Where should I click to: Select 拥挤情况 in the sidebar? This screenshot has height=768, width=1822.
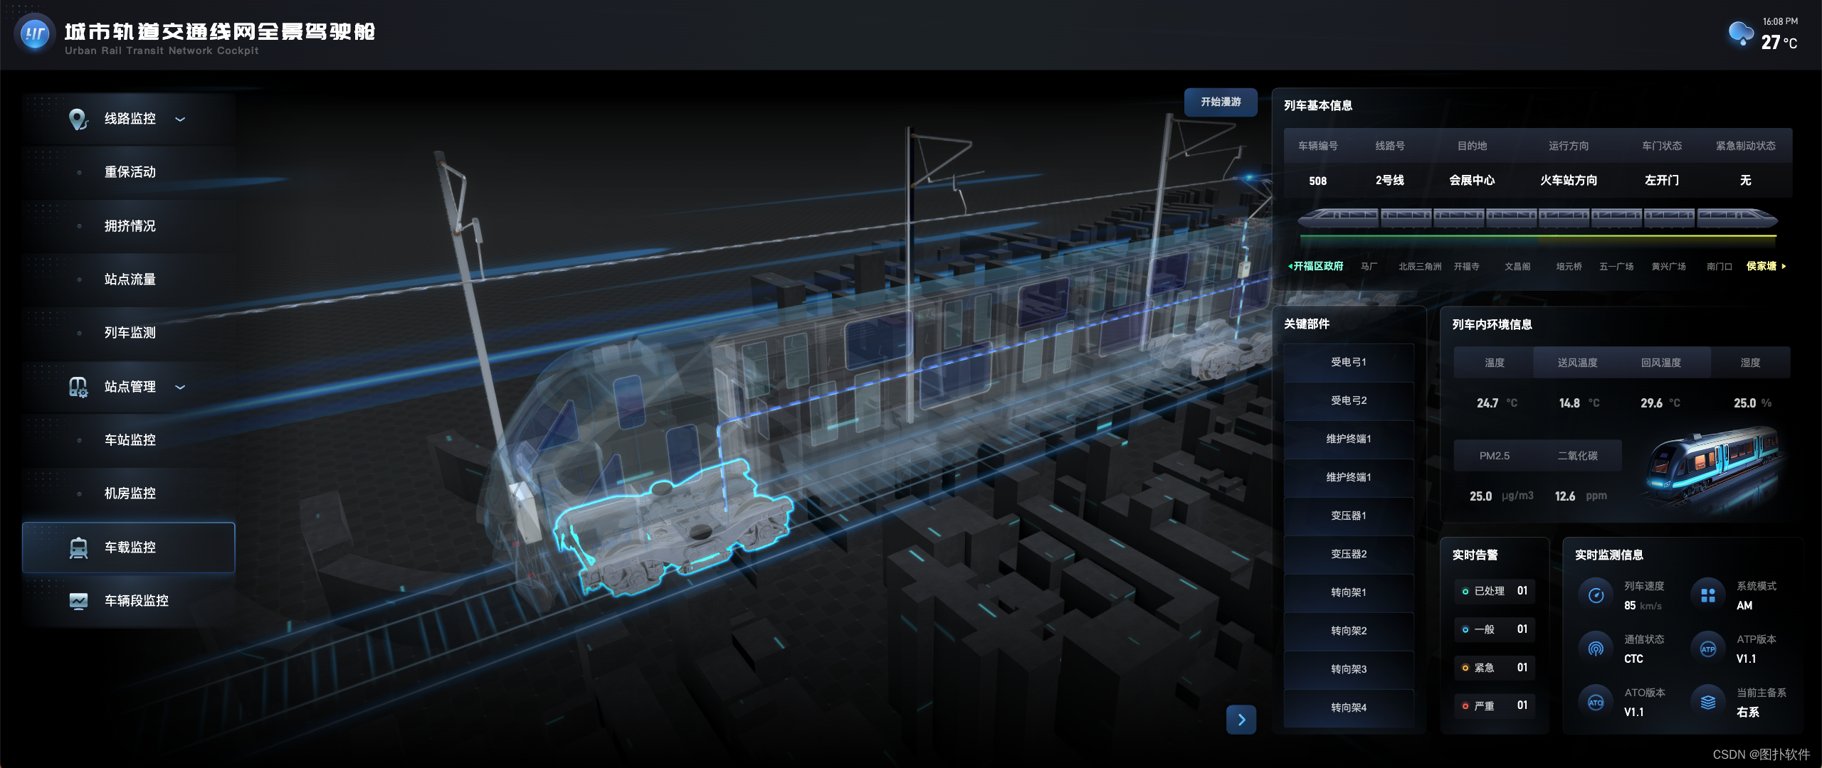(130, 226)
